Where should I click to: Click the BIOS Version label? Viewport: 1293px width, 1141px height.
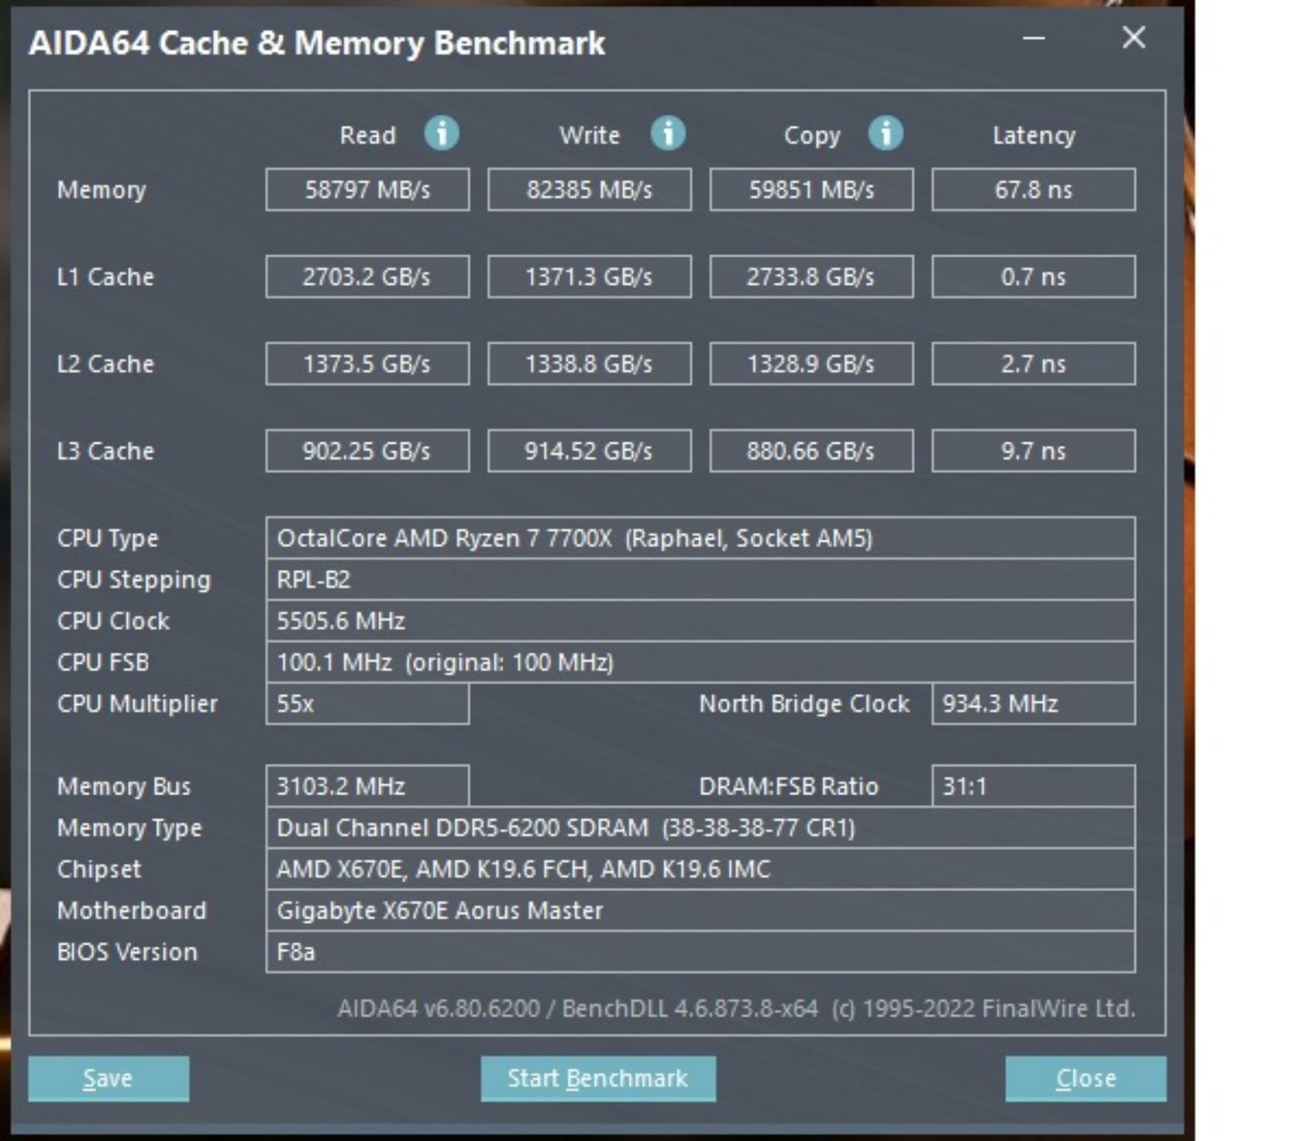pos(128,952)
